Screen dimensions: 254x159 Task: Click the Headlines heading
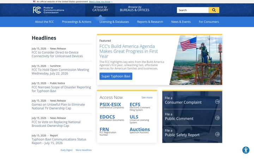(44, 38)
